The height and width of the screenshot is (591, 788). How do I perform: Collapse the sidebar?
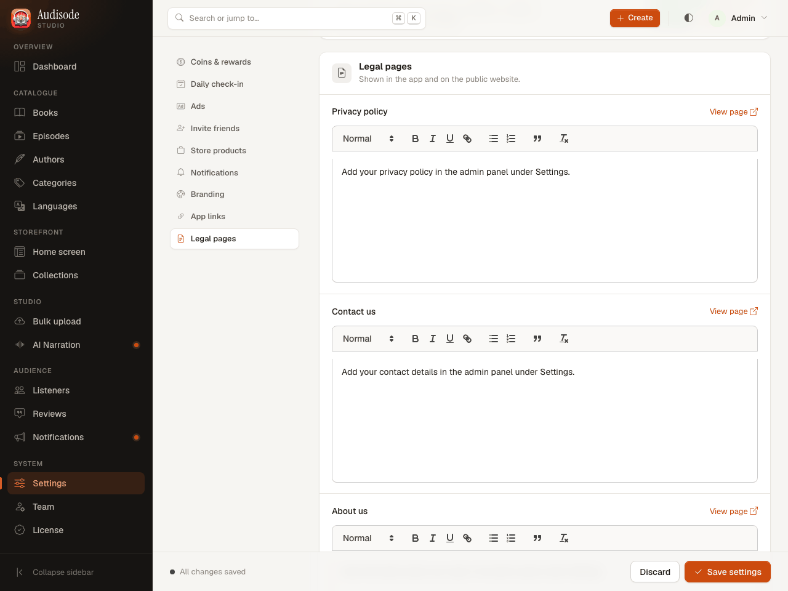55,572
